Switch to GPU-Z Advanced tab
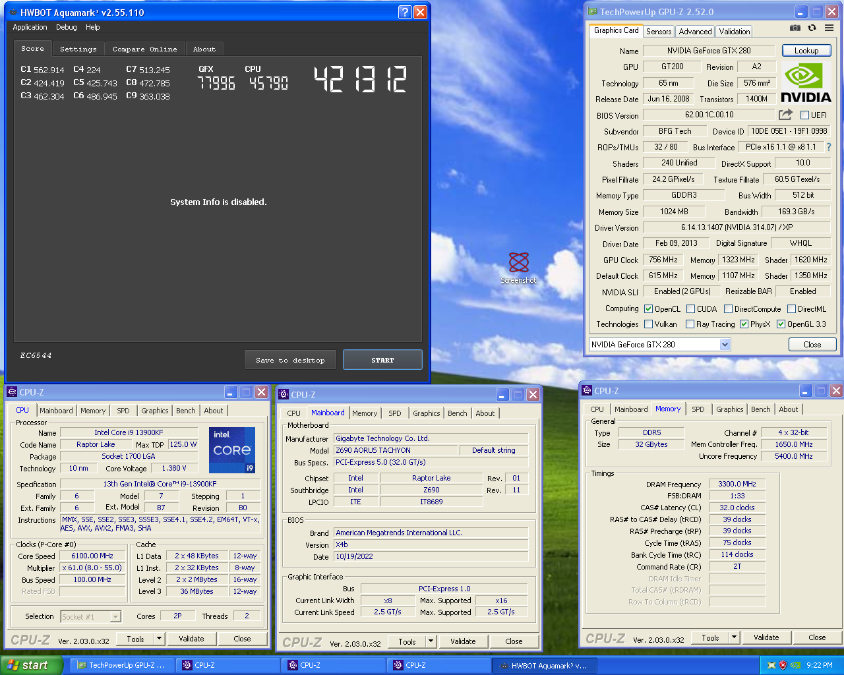This screenshot has height=675, width=844. [x=695, y=31]
